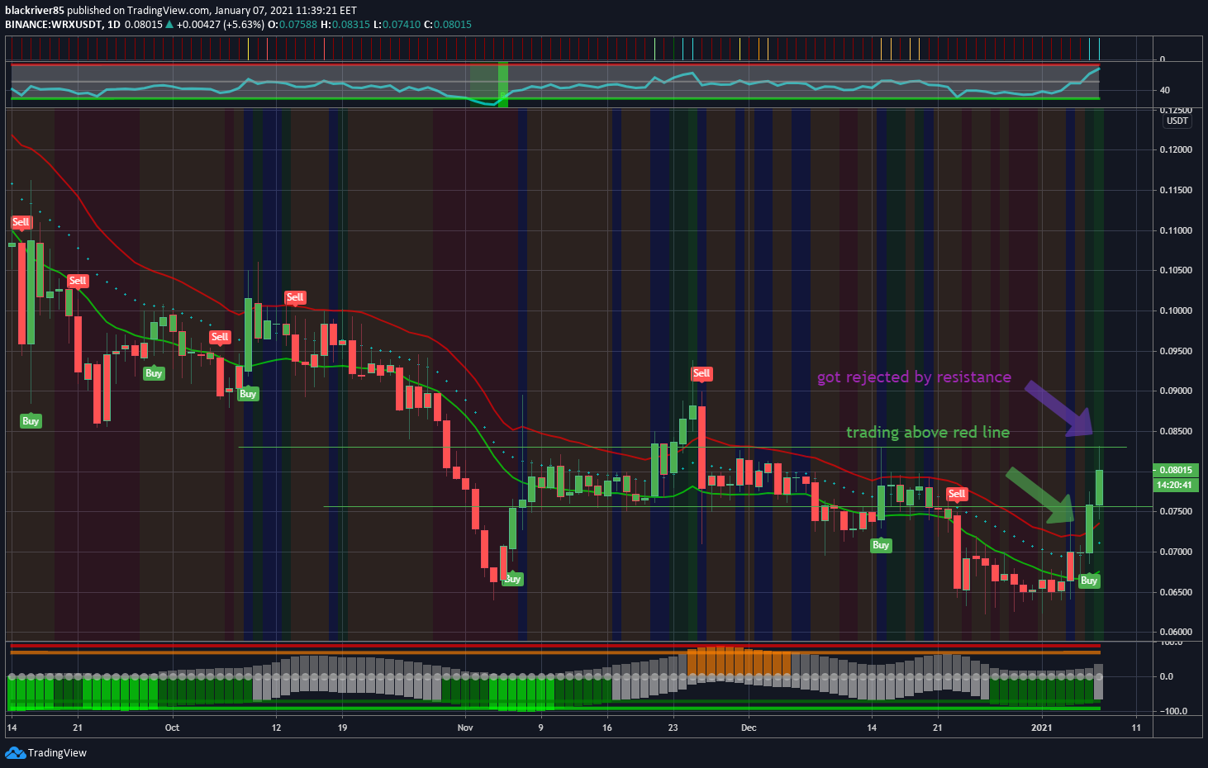The image size is (1208, 768).
Task: Click the Sell label at the chart's first candle
Action: pos(21,222)
